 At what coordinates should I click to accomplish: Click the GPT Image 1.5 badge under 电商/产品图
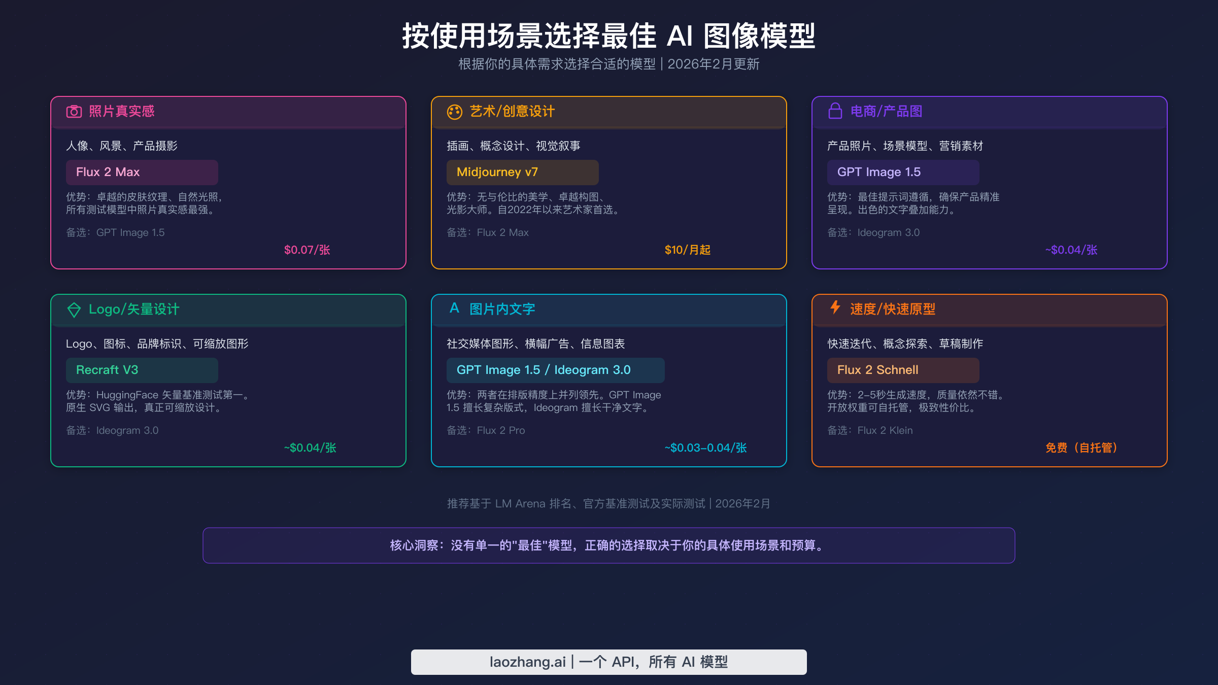pyautogui.click(x=902, y=172)
